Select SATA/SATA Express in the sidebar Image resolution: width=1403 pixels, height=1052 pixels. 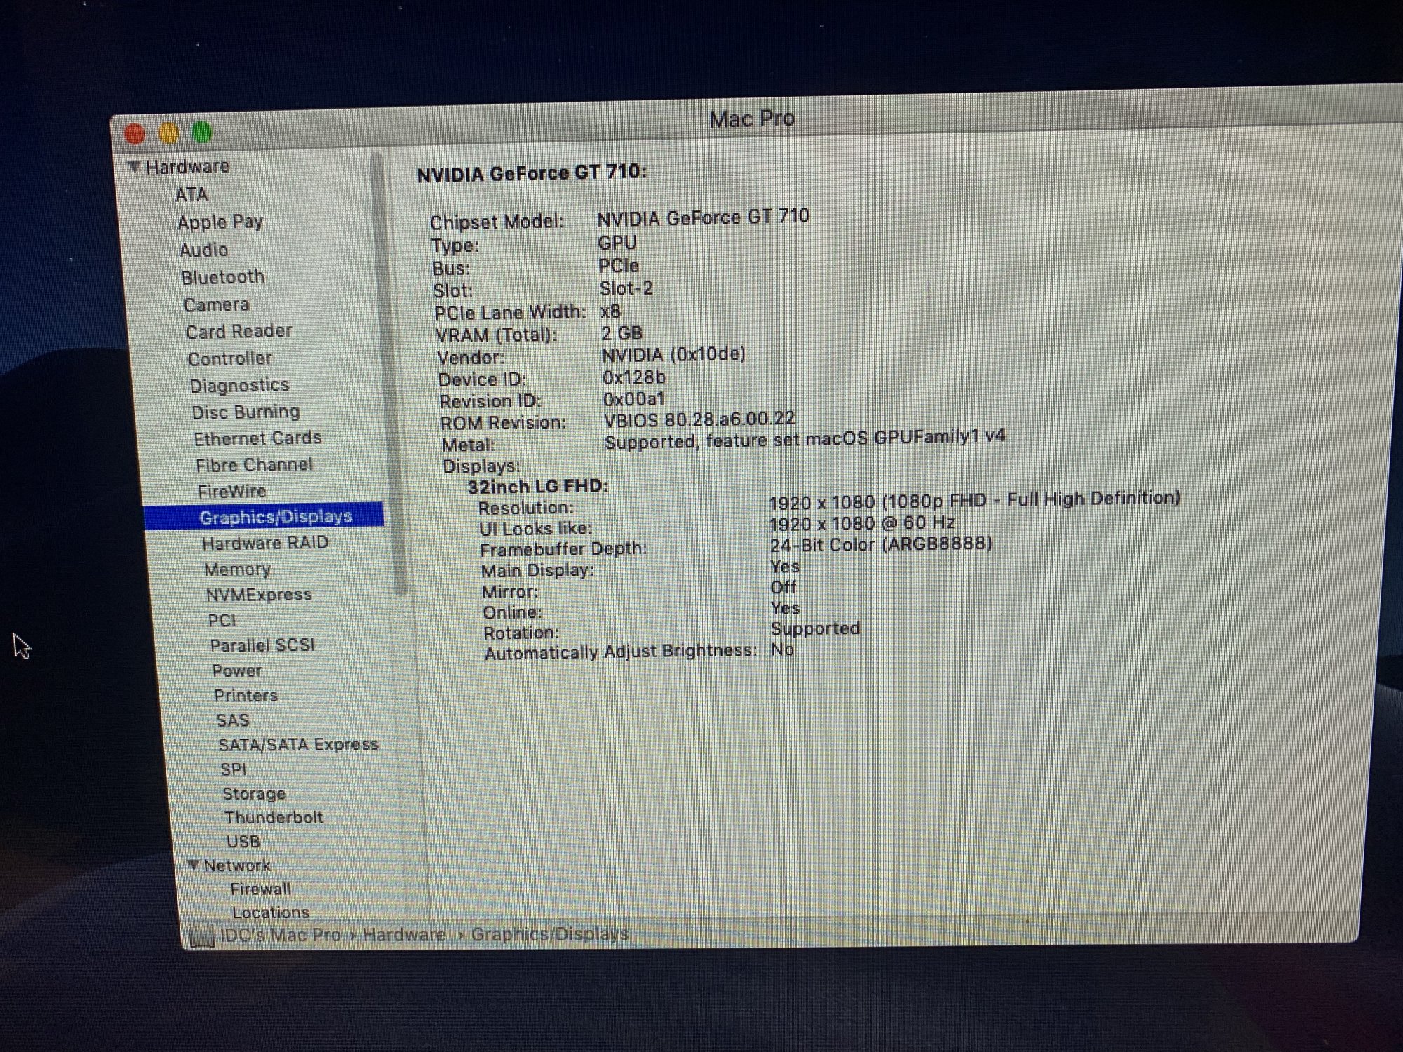tap(298, 744)
